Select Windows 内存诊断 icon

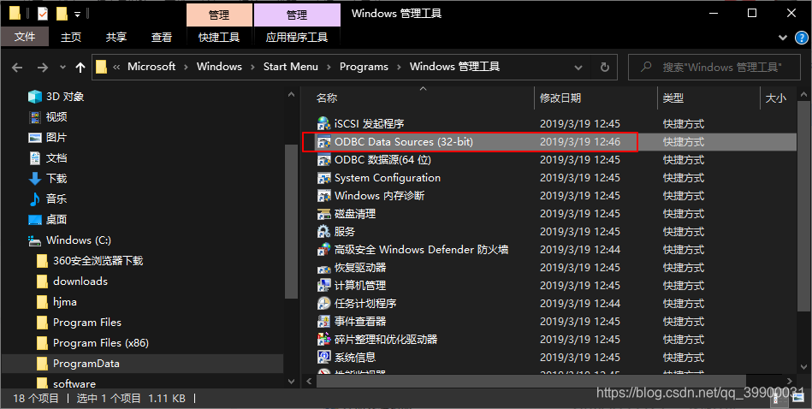323,196
